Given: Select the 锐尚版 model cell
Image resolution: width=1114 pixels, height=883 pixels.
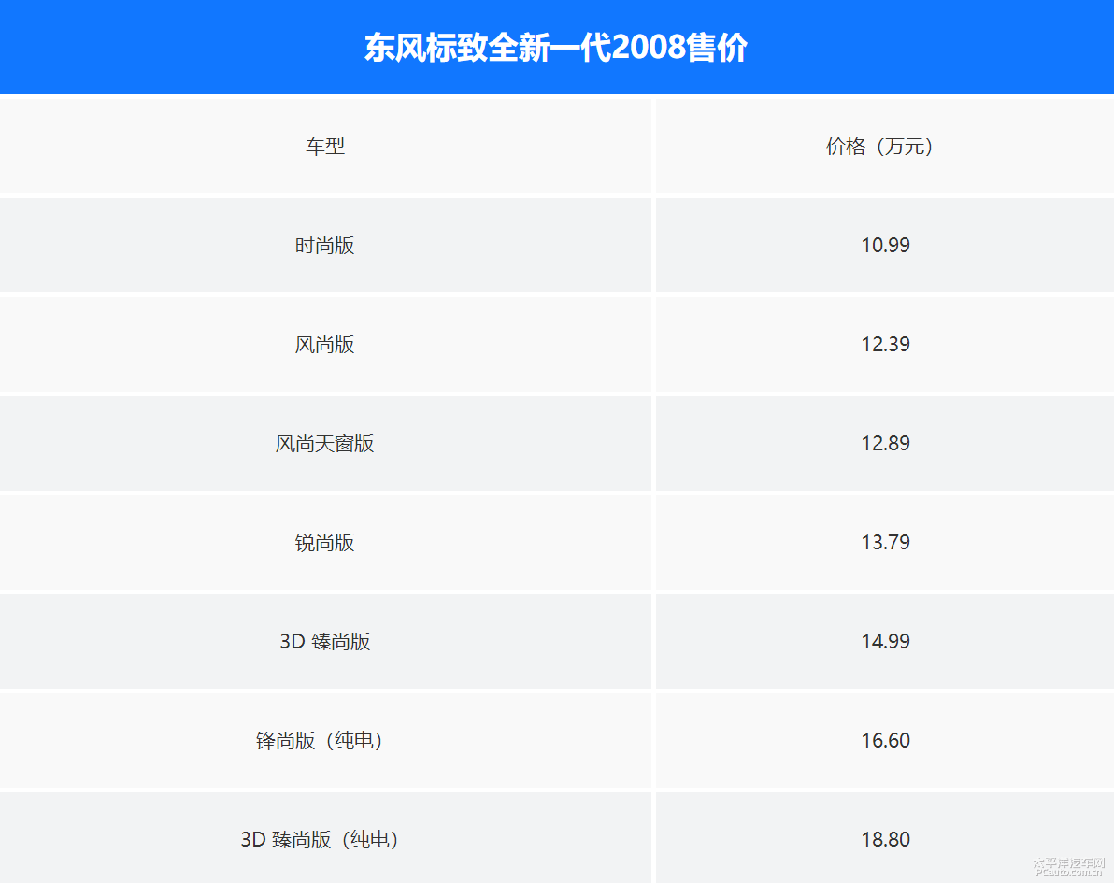Looking at the screenshot, I should (x=324, y=543).
